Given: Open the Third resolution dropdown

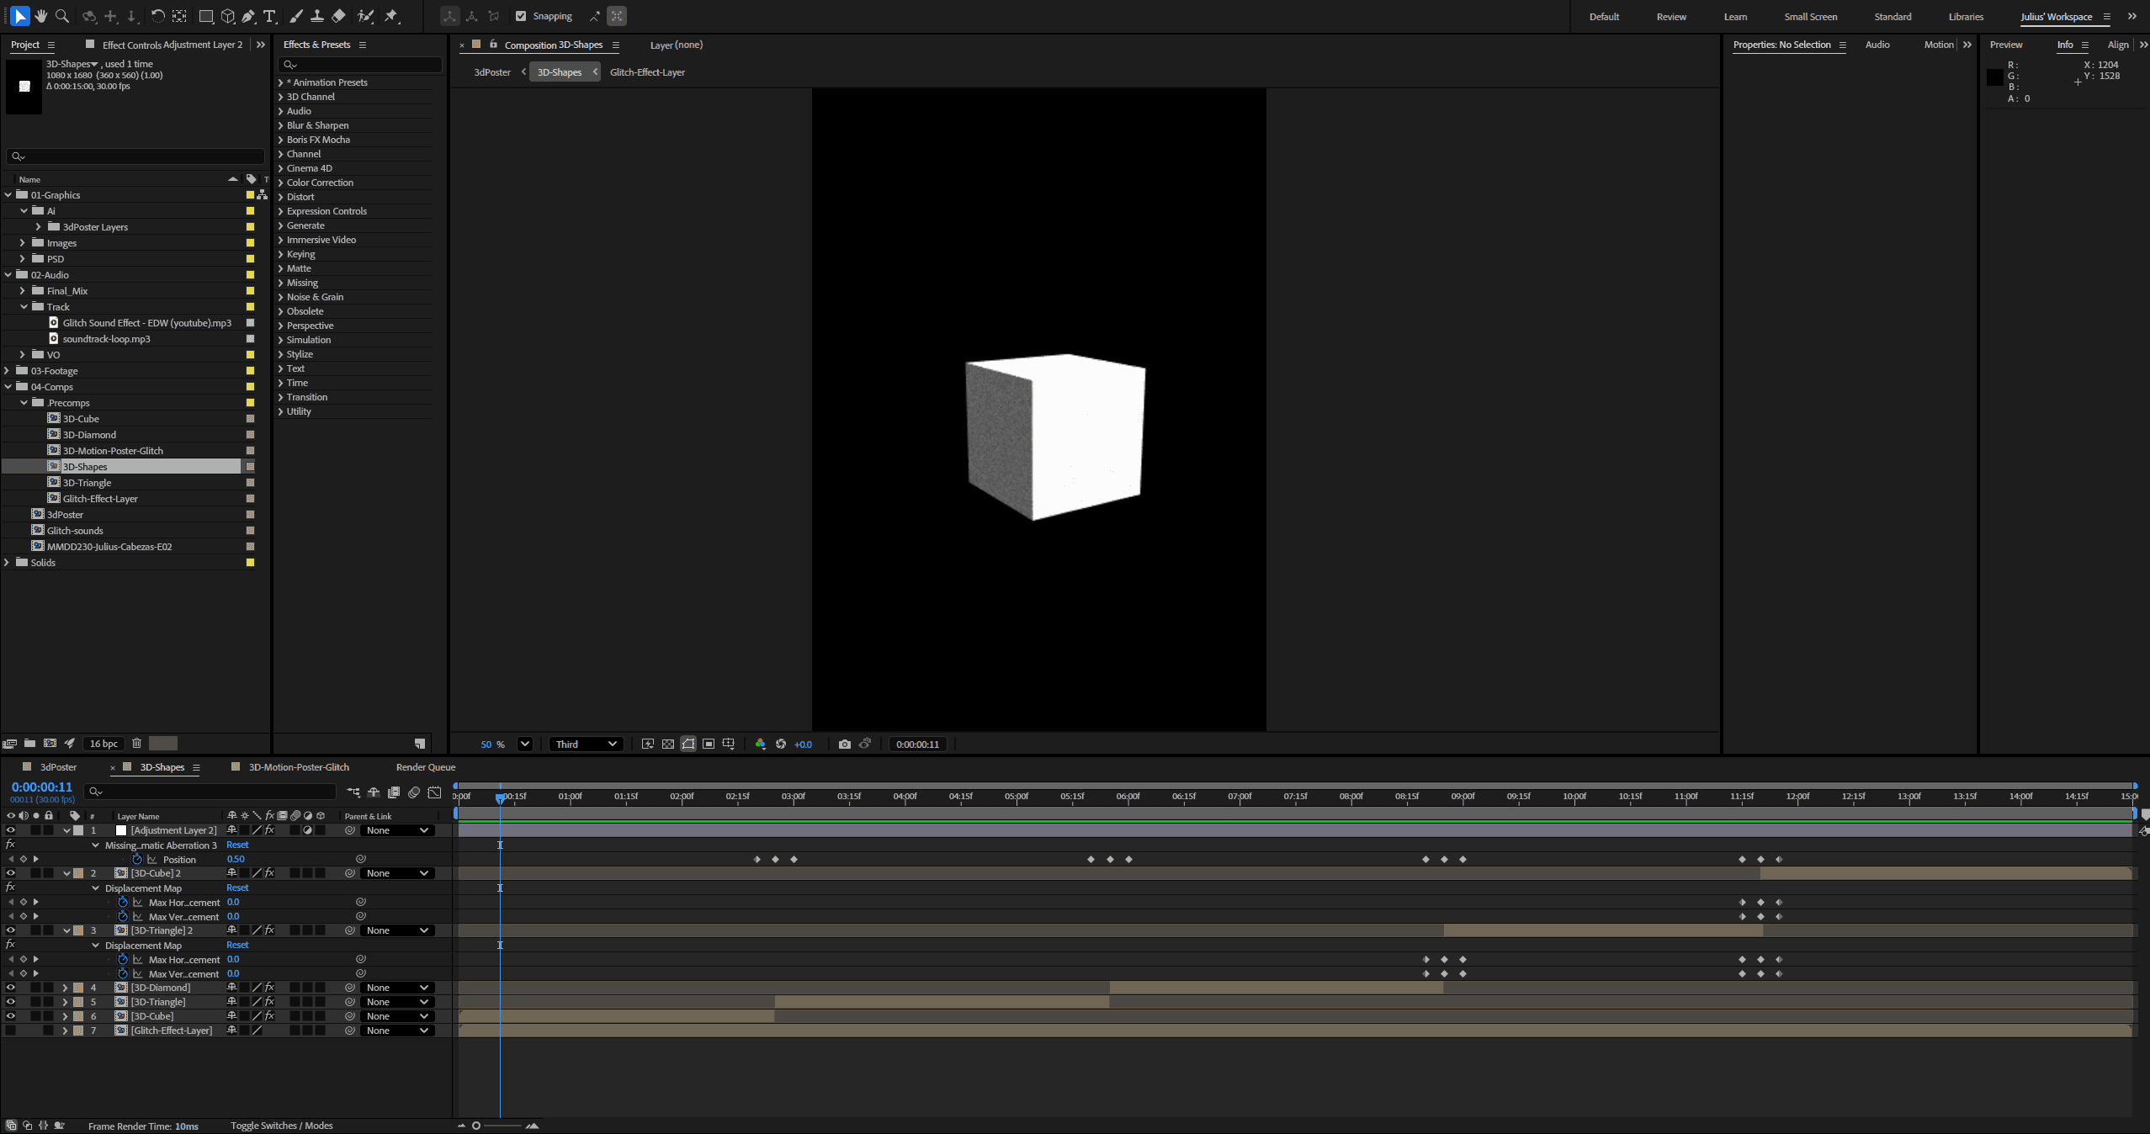Looking at the screenshot, I should 586,744.
